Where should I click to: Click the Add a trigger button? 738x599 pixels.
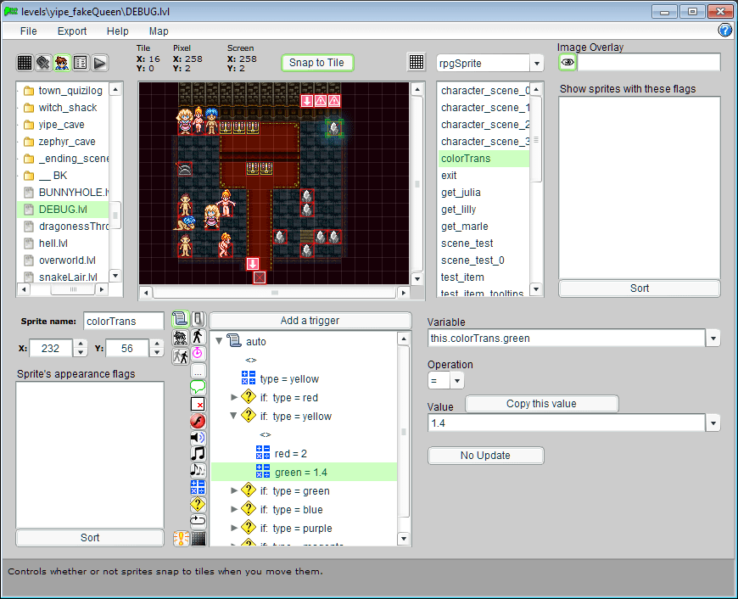coord(310,321)
